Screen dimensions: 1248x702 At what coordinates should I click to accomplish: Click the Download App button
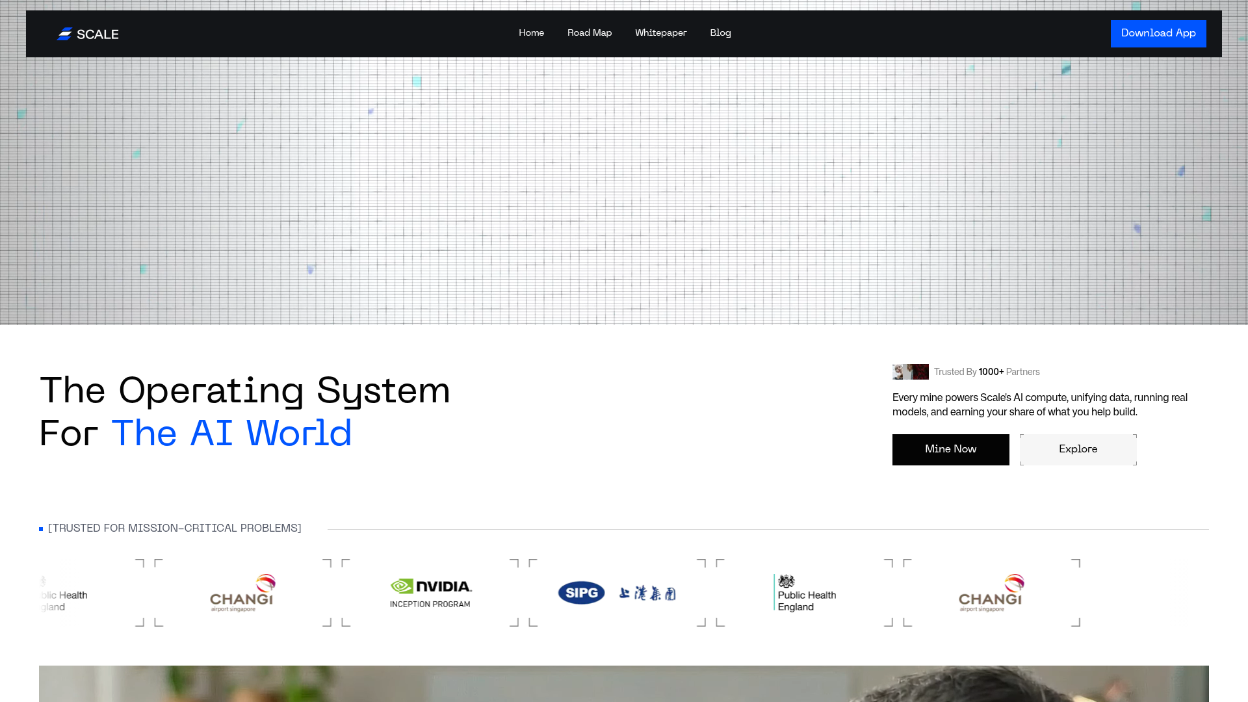[1158, 34]
